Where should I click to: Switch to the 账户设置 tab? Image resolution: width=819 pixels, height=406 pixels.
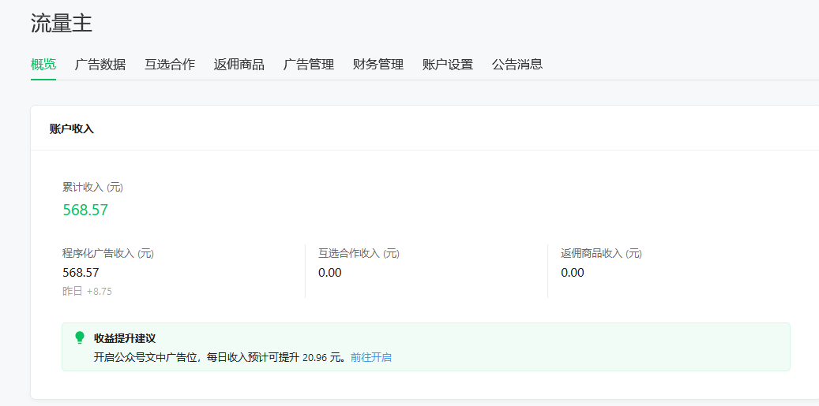tap(448, 65)
